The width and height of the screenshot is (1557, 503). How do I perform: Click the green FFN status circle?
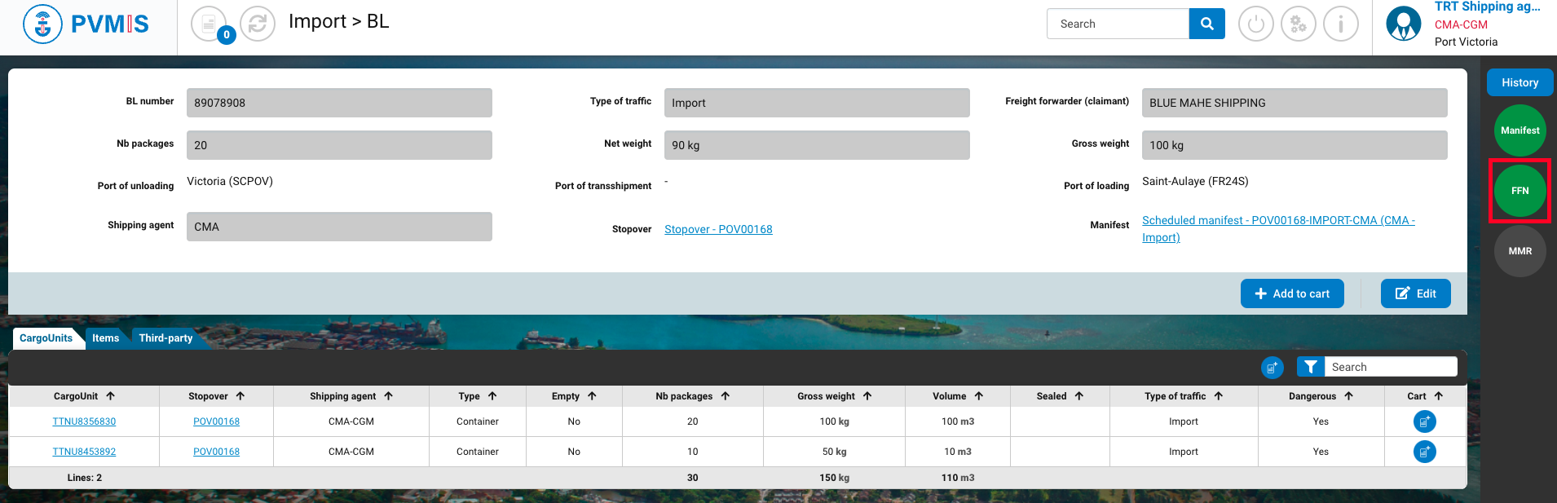click(1520, 191)
